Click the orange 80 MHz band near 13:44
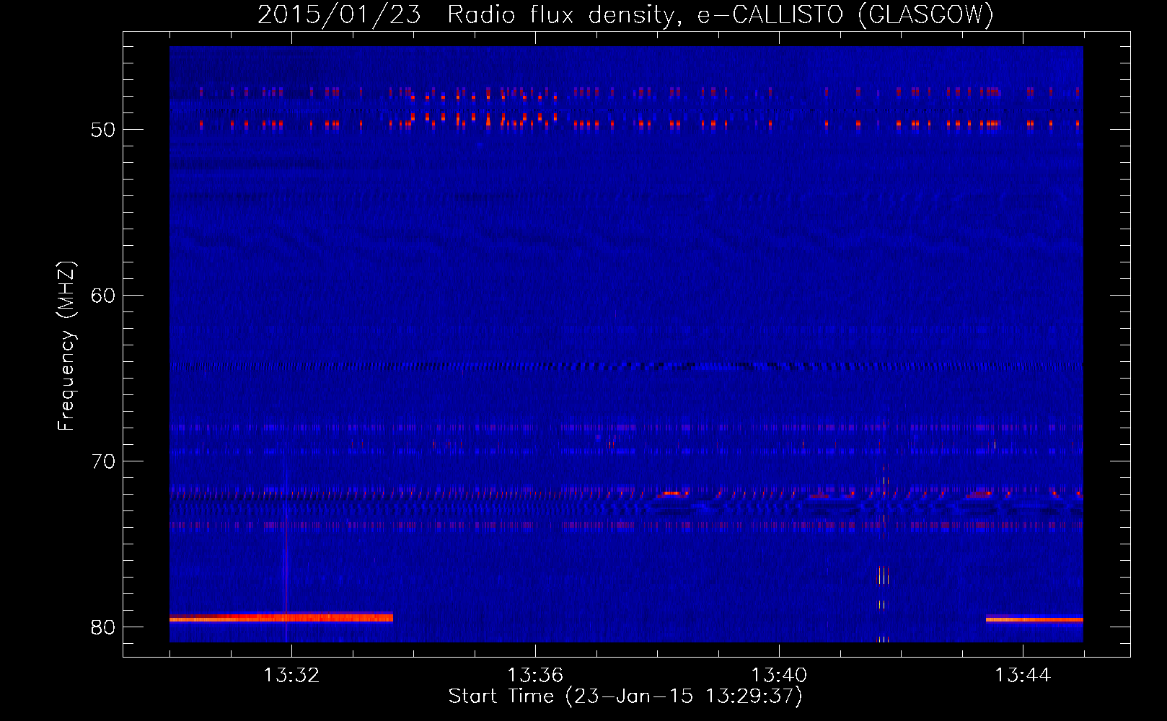Screen dimensions: 1167x721 click(x=1034, y=619)
